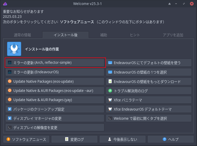Viewport: 197px width, 146px height.
Task: Open the アプリを追加 tab
Action: click(x=173, y=35)
